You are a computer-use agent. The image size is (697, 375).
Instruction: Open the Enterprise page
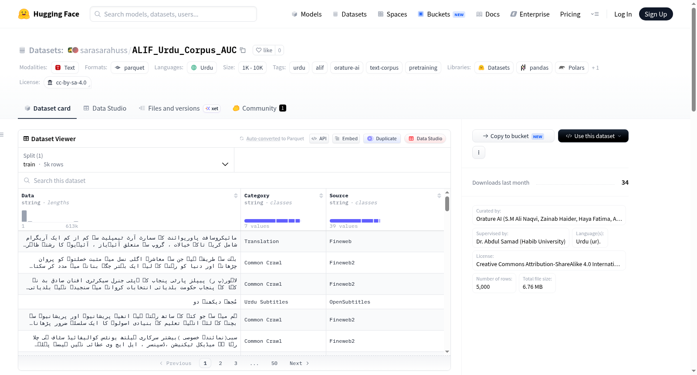tap(530, 14)
